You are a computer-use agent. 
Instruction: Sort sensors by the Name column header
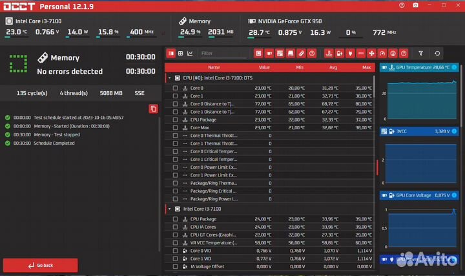tap(214, 67)
